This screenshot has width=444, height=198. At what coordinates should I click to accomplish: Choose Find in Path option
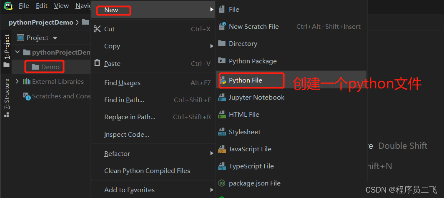(153, 100)
